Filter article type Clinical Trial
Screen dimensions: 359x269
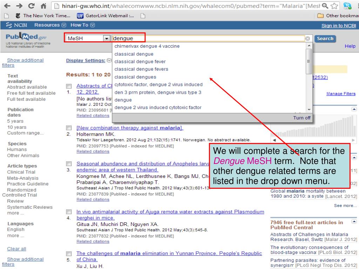[21, 172]
